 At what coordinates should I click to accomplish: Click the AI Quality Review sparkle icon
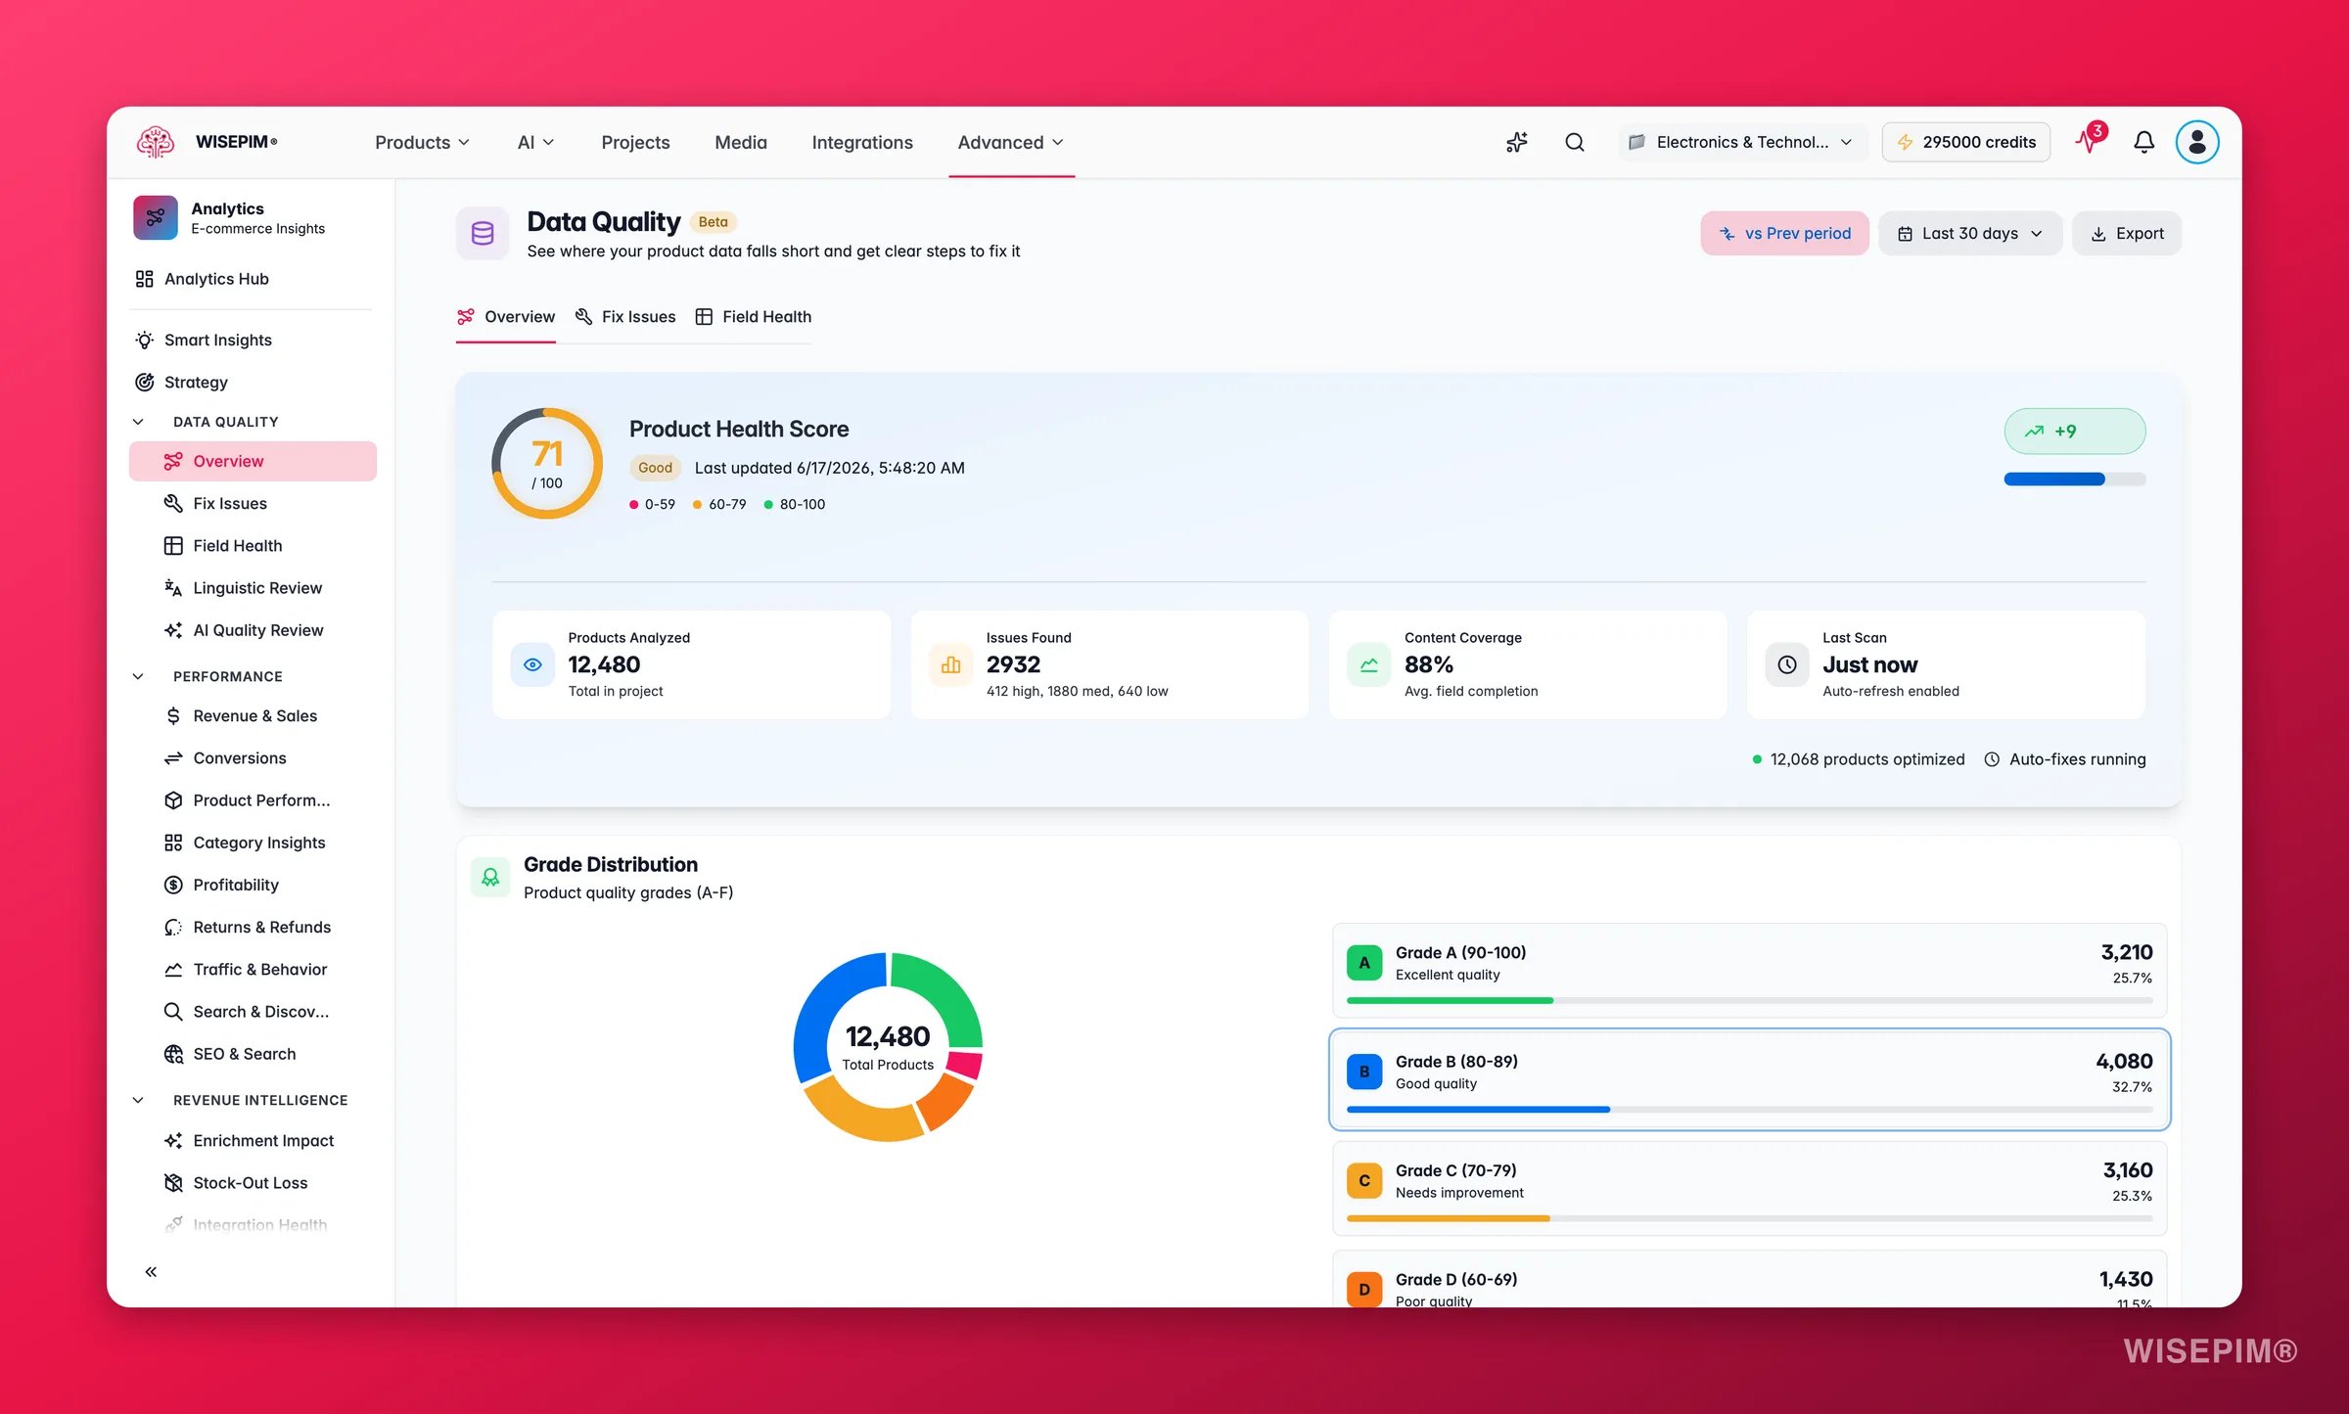point(173,630)
